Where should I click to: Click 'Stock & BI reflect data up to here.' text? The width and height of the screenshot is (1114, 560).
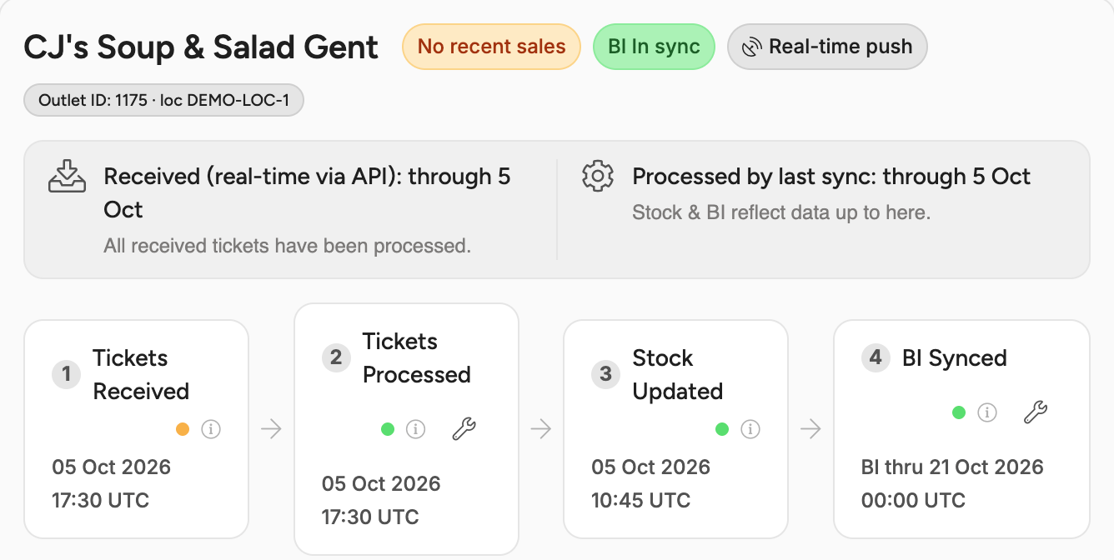tap(781, 212)
